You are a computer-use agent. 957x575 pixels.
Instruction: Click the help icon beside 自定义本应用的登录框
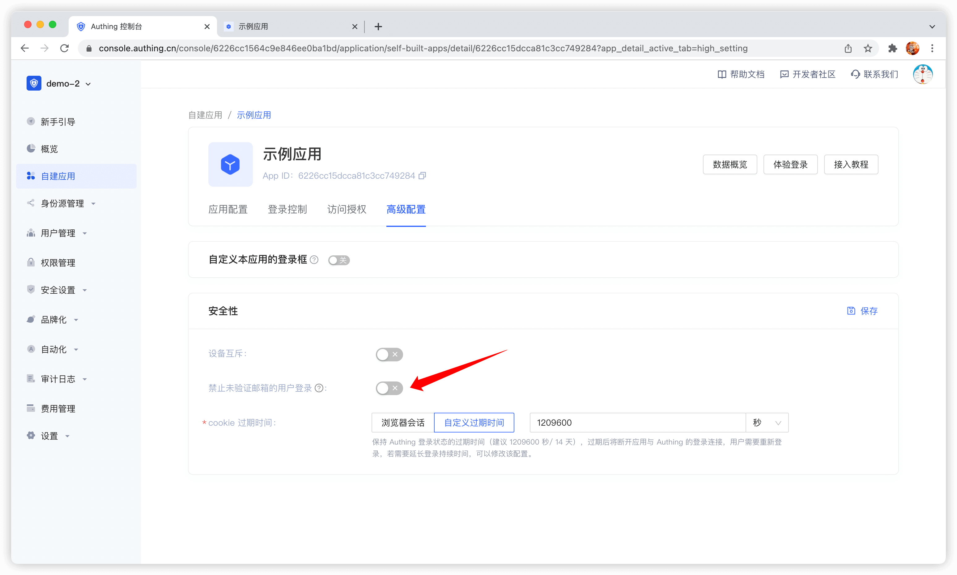point(314,260)
